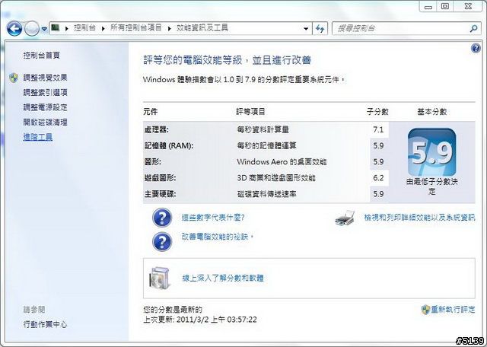This screenshot has width=487, height=347.
Task: Expand arrow after the control panel icon
Action: coord(66,29)
